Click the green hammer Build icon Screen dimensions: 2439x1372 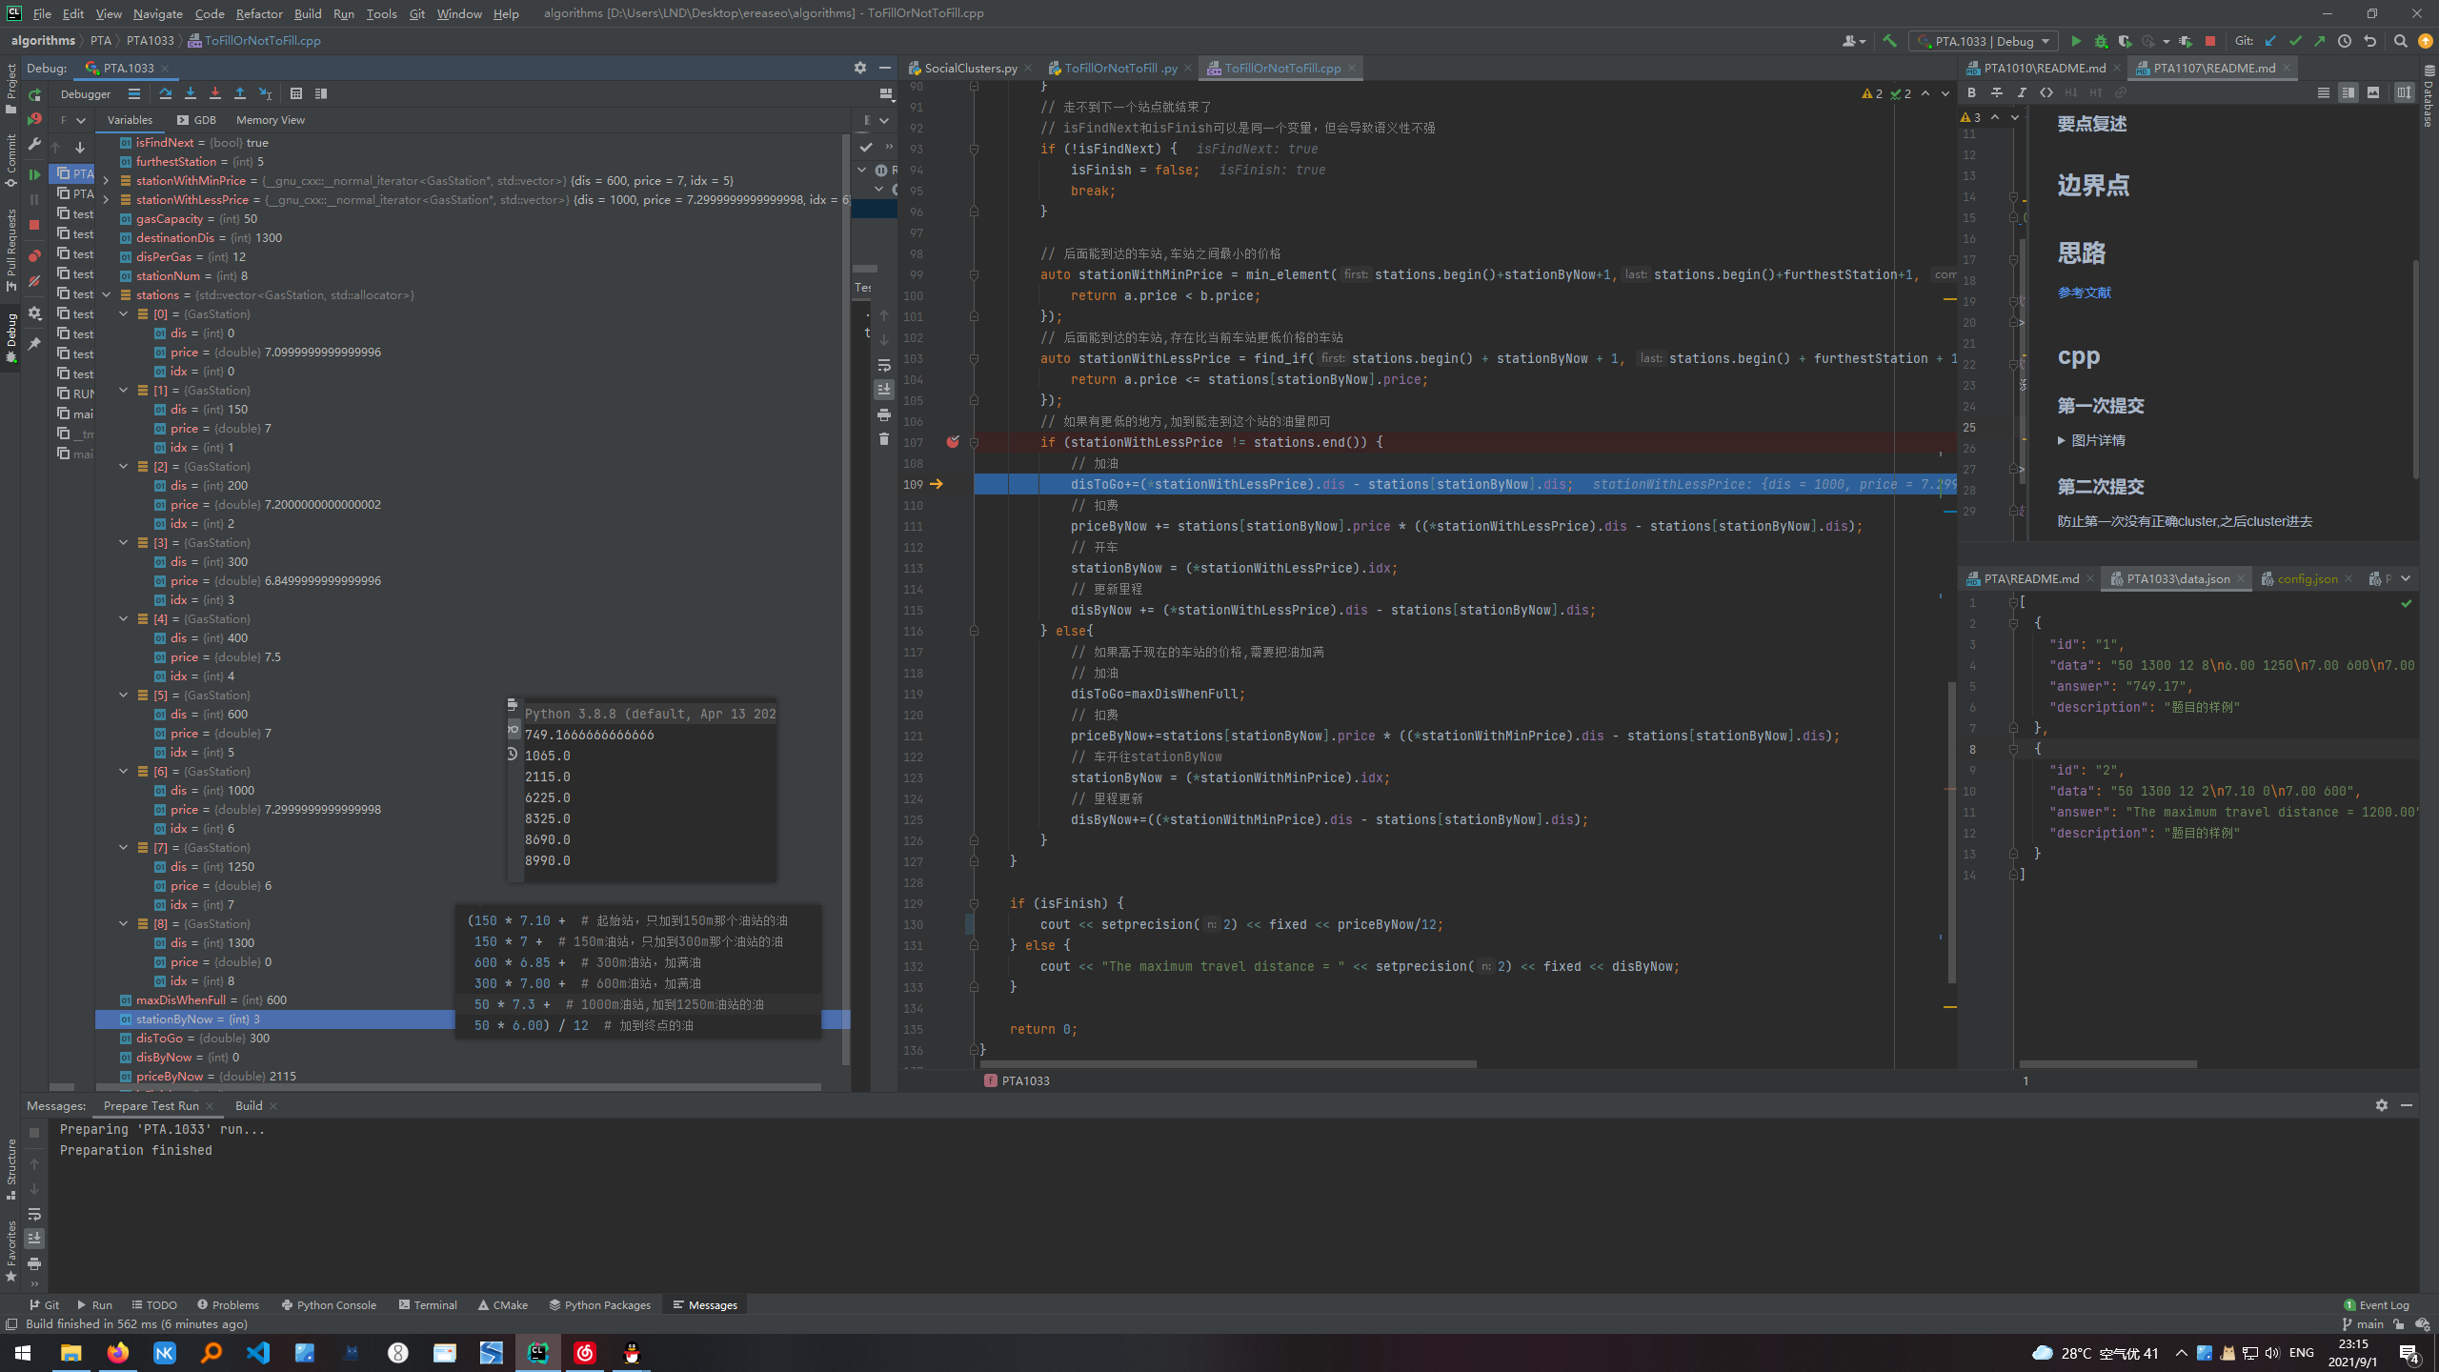[1889, 41]
